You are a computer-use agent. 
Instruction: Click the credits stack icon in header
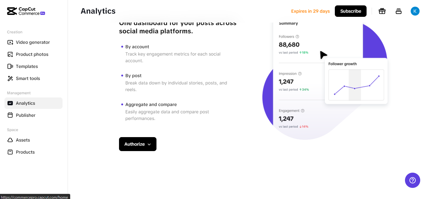tap(399, 11)
